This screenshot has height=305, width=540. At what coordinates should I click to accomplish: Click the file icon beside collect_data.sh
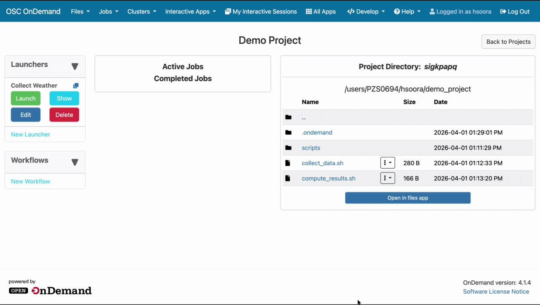tap(289, 163)
